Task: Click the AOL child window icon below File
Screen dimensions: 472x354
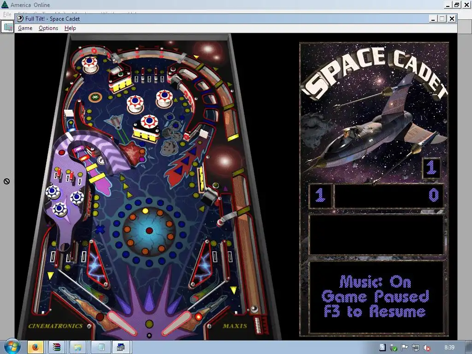Action: click(8, 27)
